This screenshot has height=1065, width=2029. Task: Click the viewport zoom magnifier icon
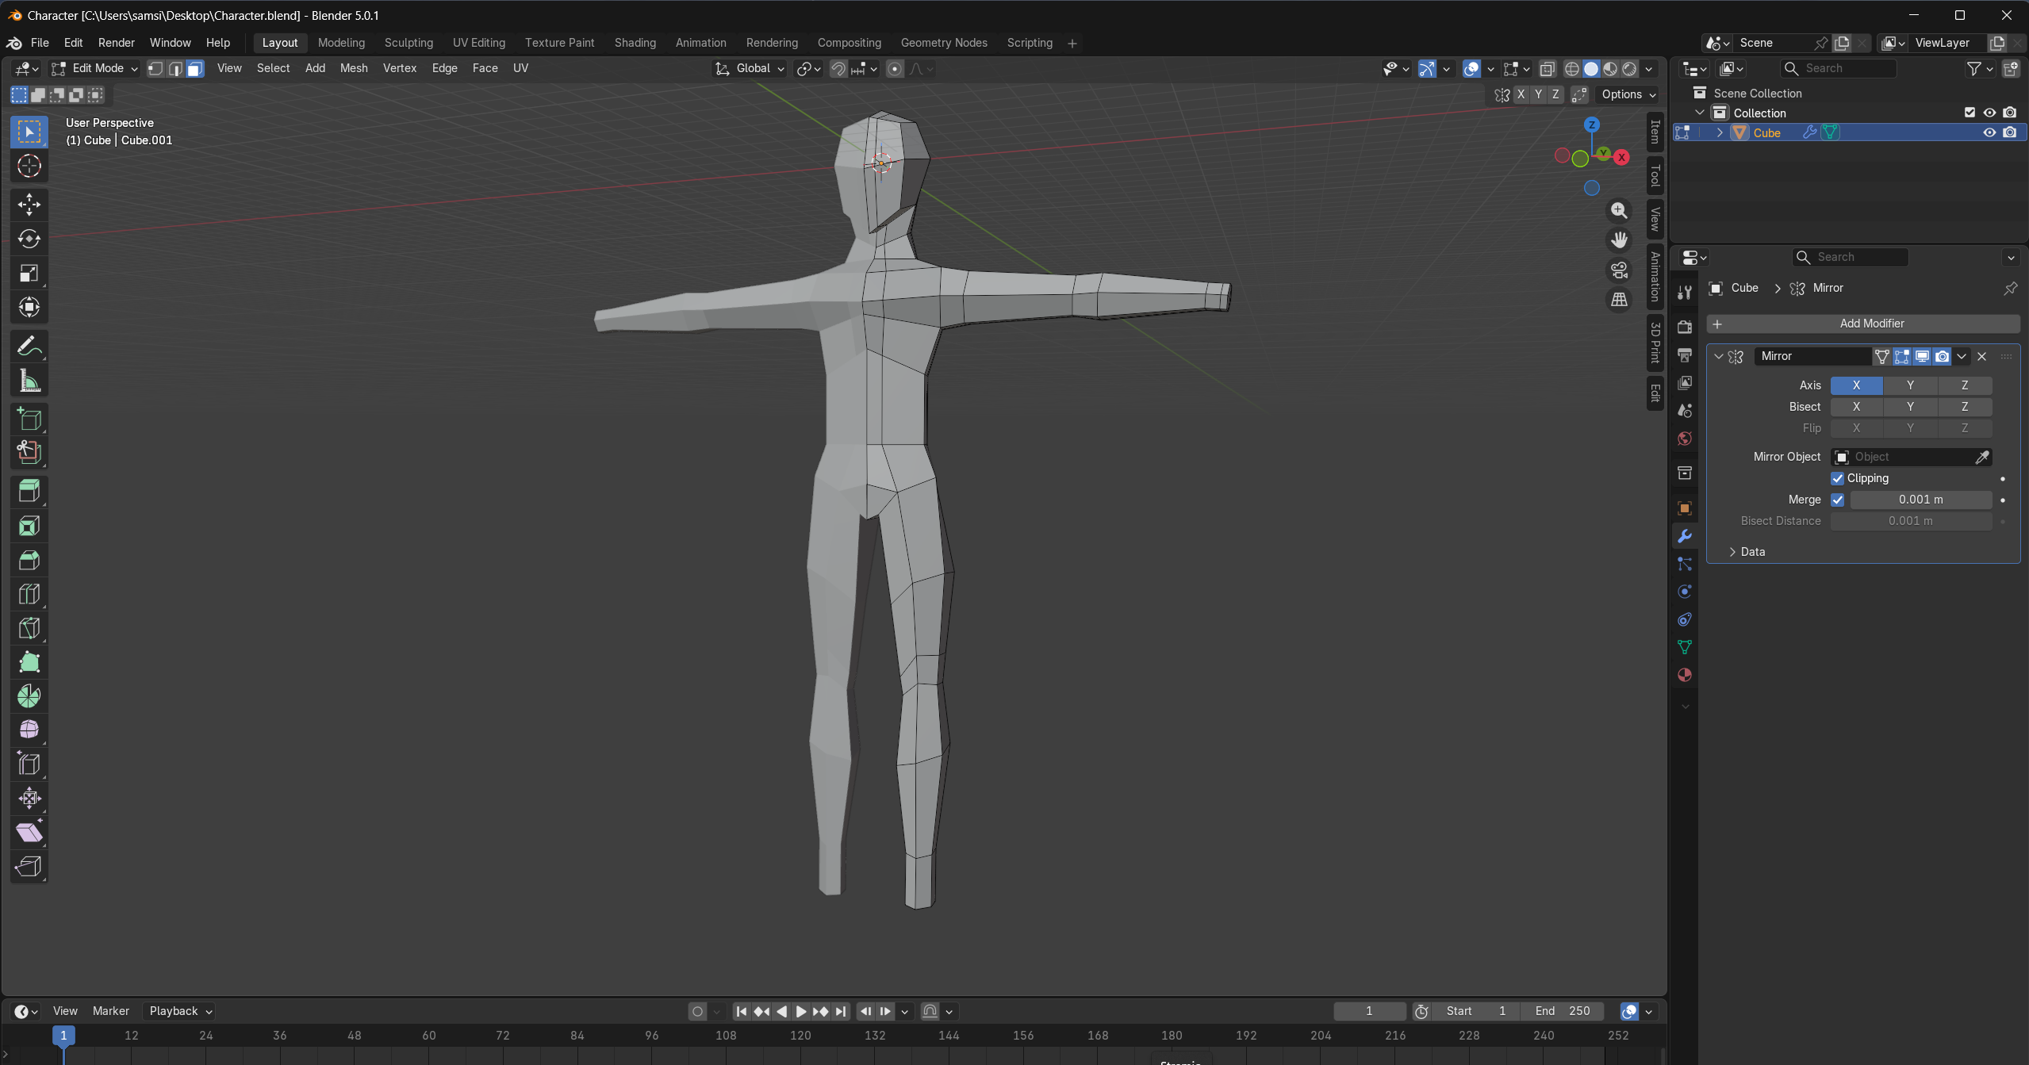click(x=1619, y=210)
